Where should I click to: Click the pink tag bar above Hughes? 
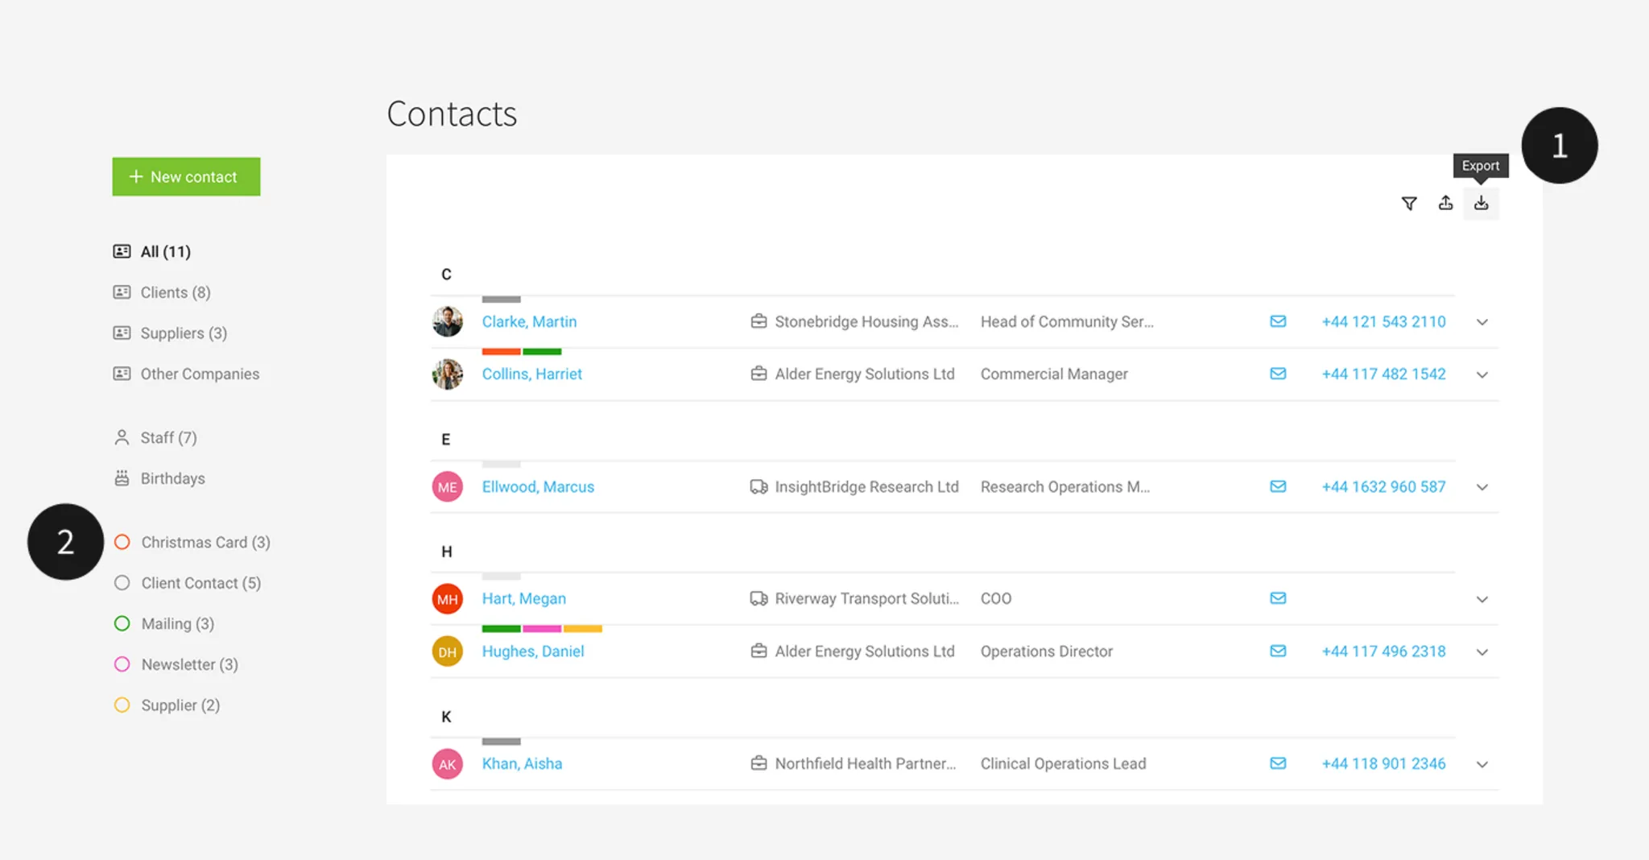click(542, 629)
